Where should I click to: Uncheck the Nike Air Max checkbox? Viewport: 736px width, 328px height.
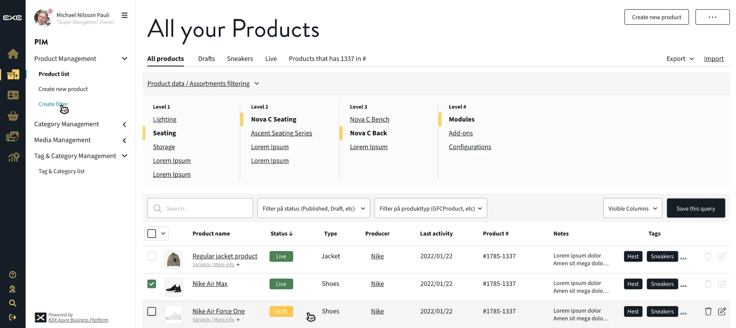click(x=152, y=284)
